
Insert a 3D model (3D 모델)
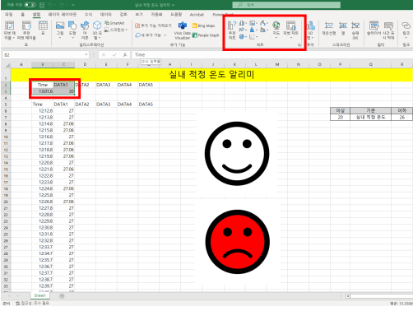[x=97, y=30]
